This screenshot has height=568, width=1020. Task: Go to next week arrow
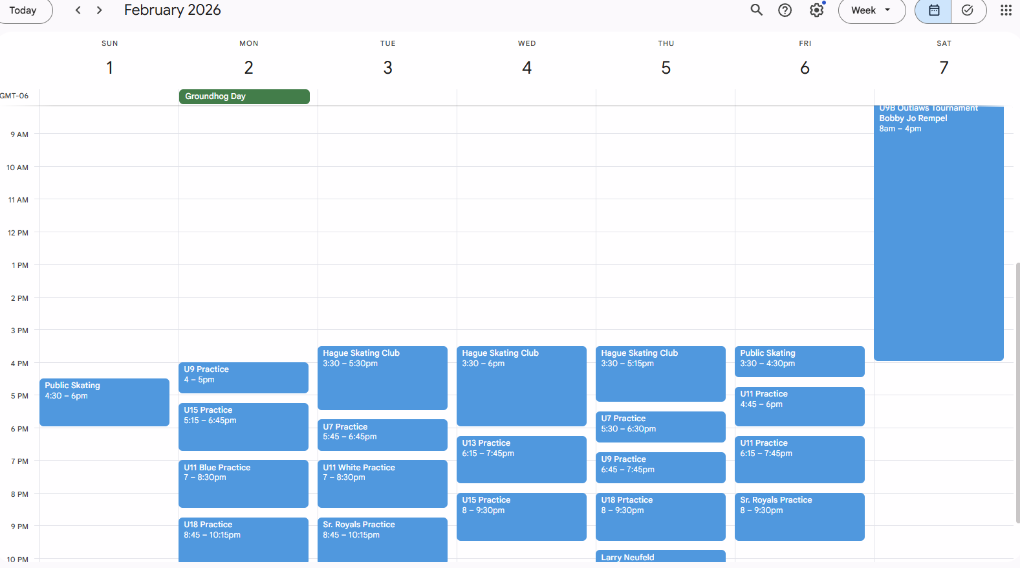pyautogui.click(x=99, y=10)
